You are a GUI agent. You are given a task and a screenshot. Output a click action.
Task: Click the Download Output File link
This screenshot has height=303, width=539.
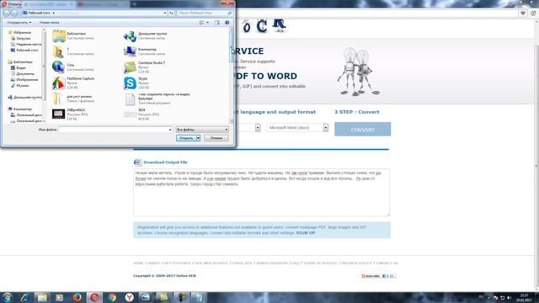165,162
